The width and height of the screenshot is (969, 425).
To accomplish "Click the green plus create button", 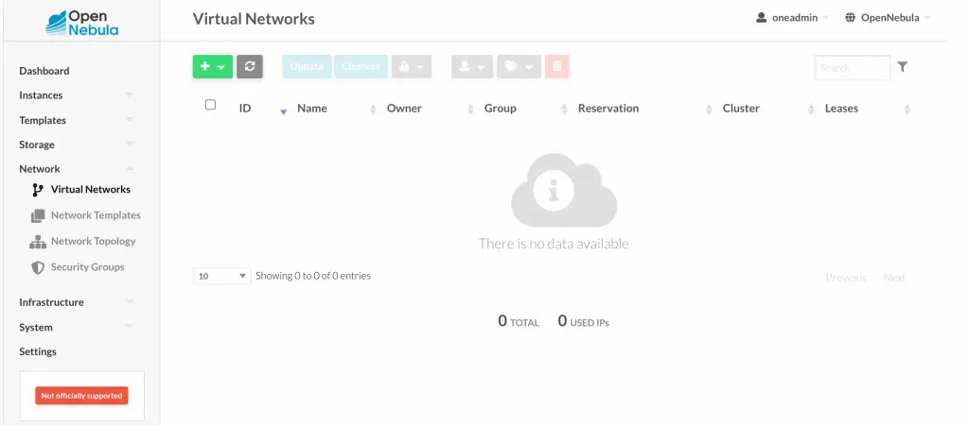I will tap(213, 67).
